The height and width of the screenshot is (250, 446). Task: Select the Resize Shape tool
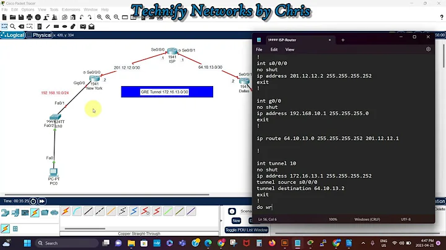[30, 27]
